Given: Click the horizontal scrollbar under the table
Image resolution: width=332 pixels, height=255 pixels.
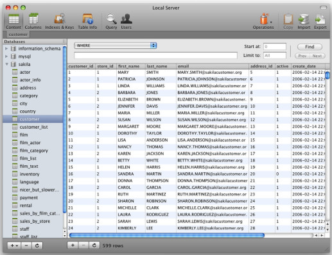Looking at the screenshot, I should 167,235.
